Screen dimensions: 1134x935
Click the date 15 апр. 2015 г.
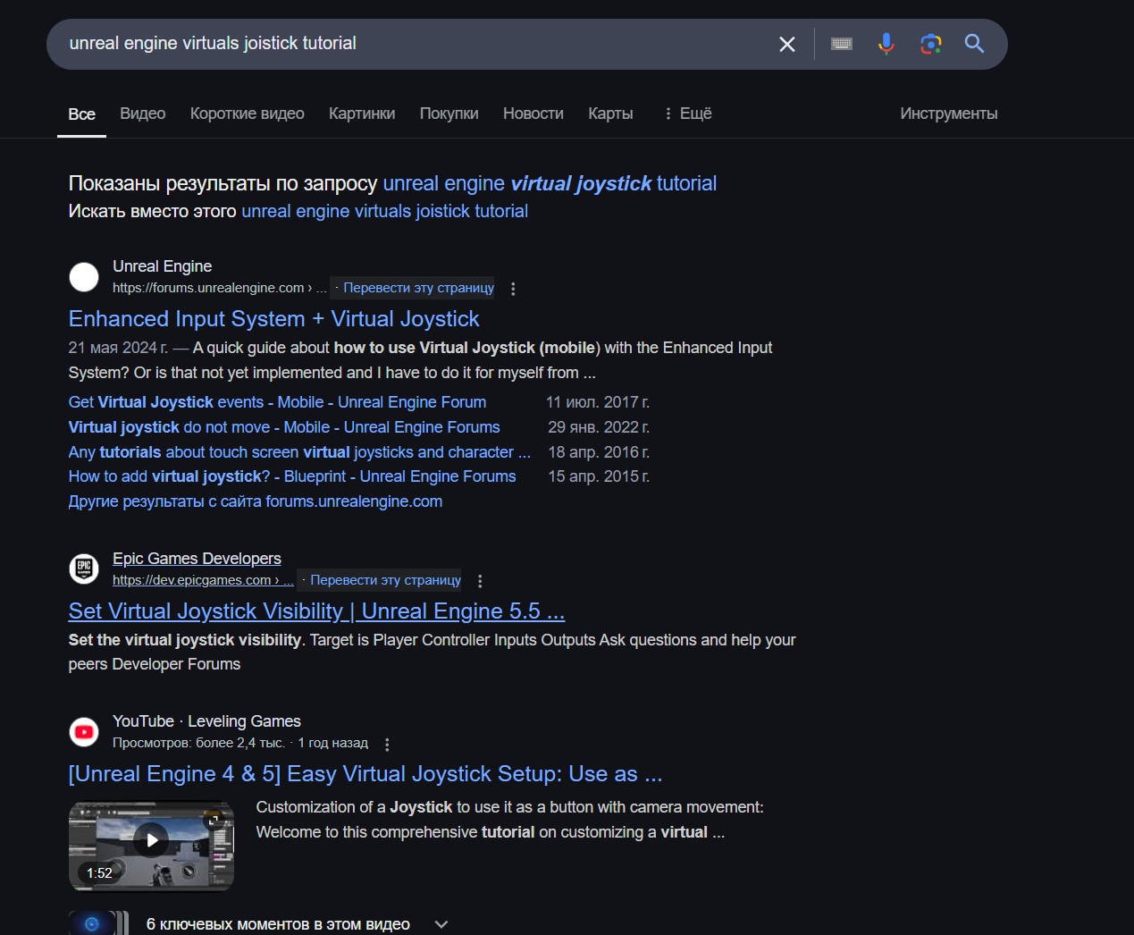coord(599,476)
